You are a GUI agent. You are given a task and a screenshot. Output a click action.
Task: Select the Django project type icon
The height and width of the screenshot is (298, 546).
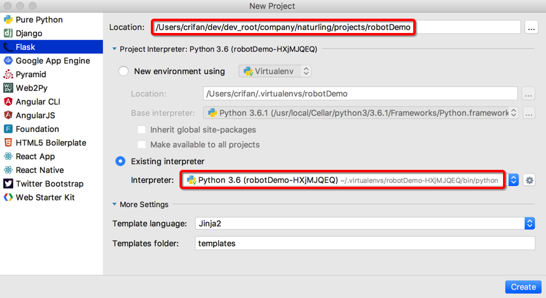pos(9,33)
